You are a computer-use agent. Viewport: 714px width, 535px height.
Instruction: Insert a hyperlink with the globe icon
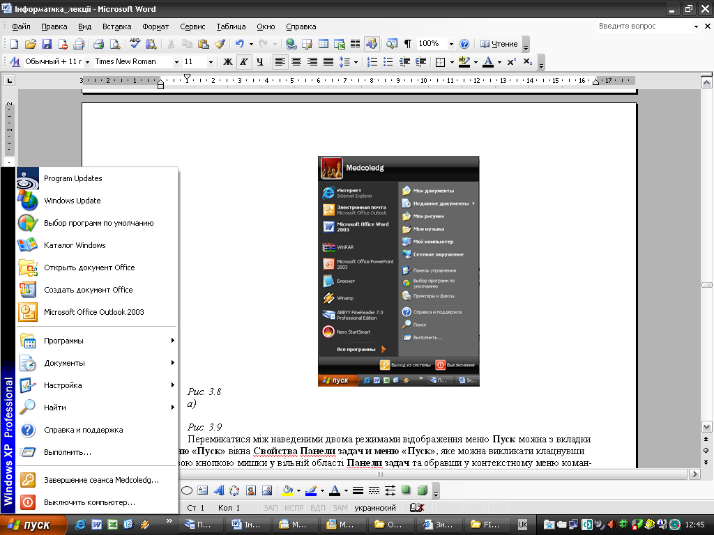291,44
